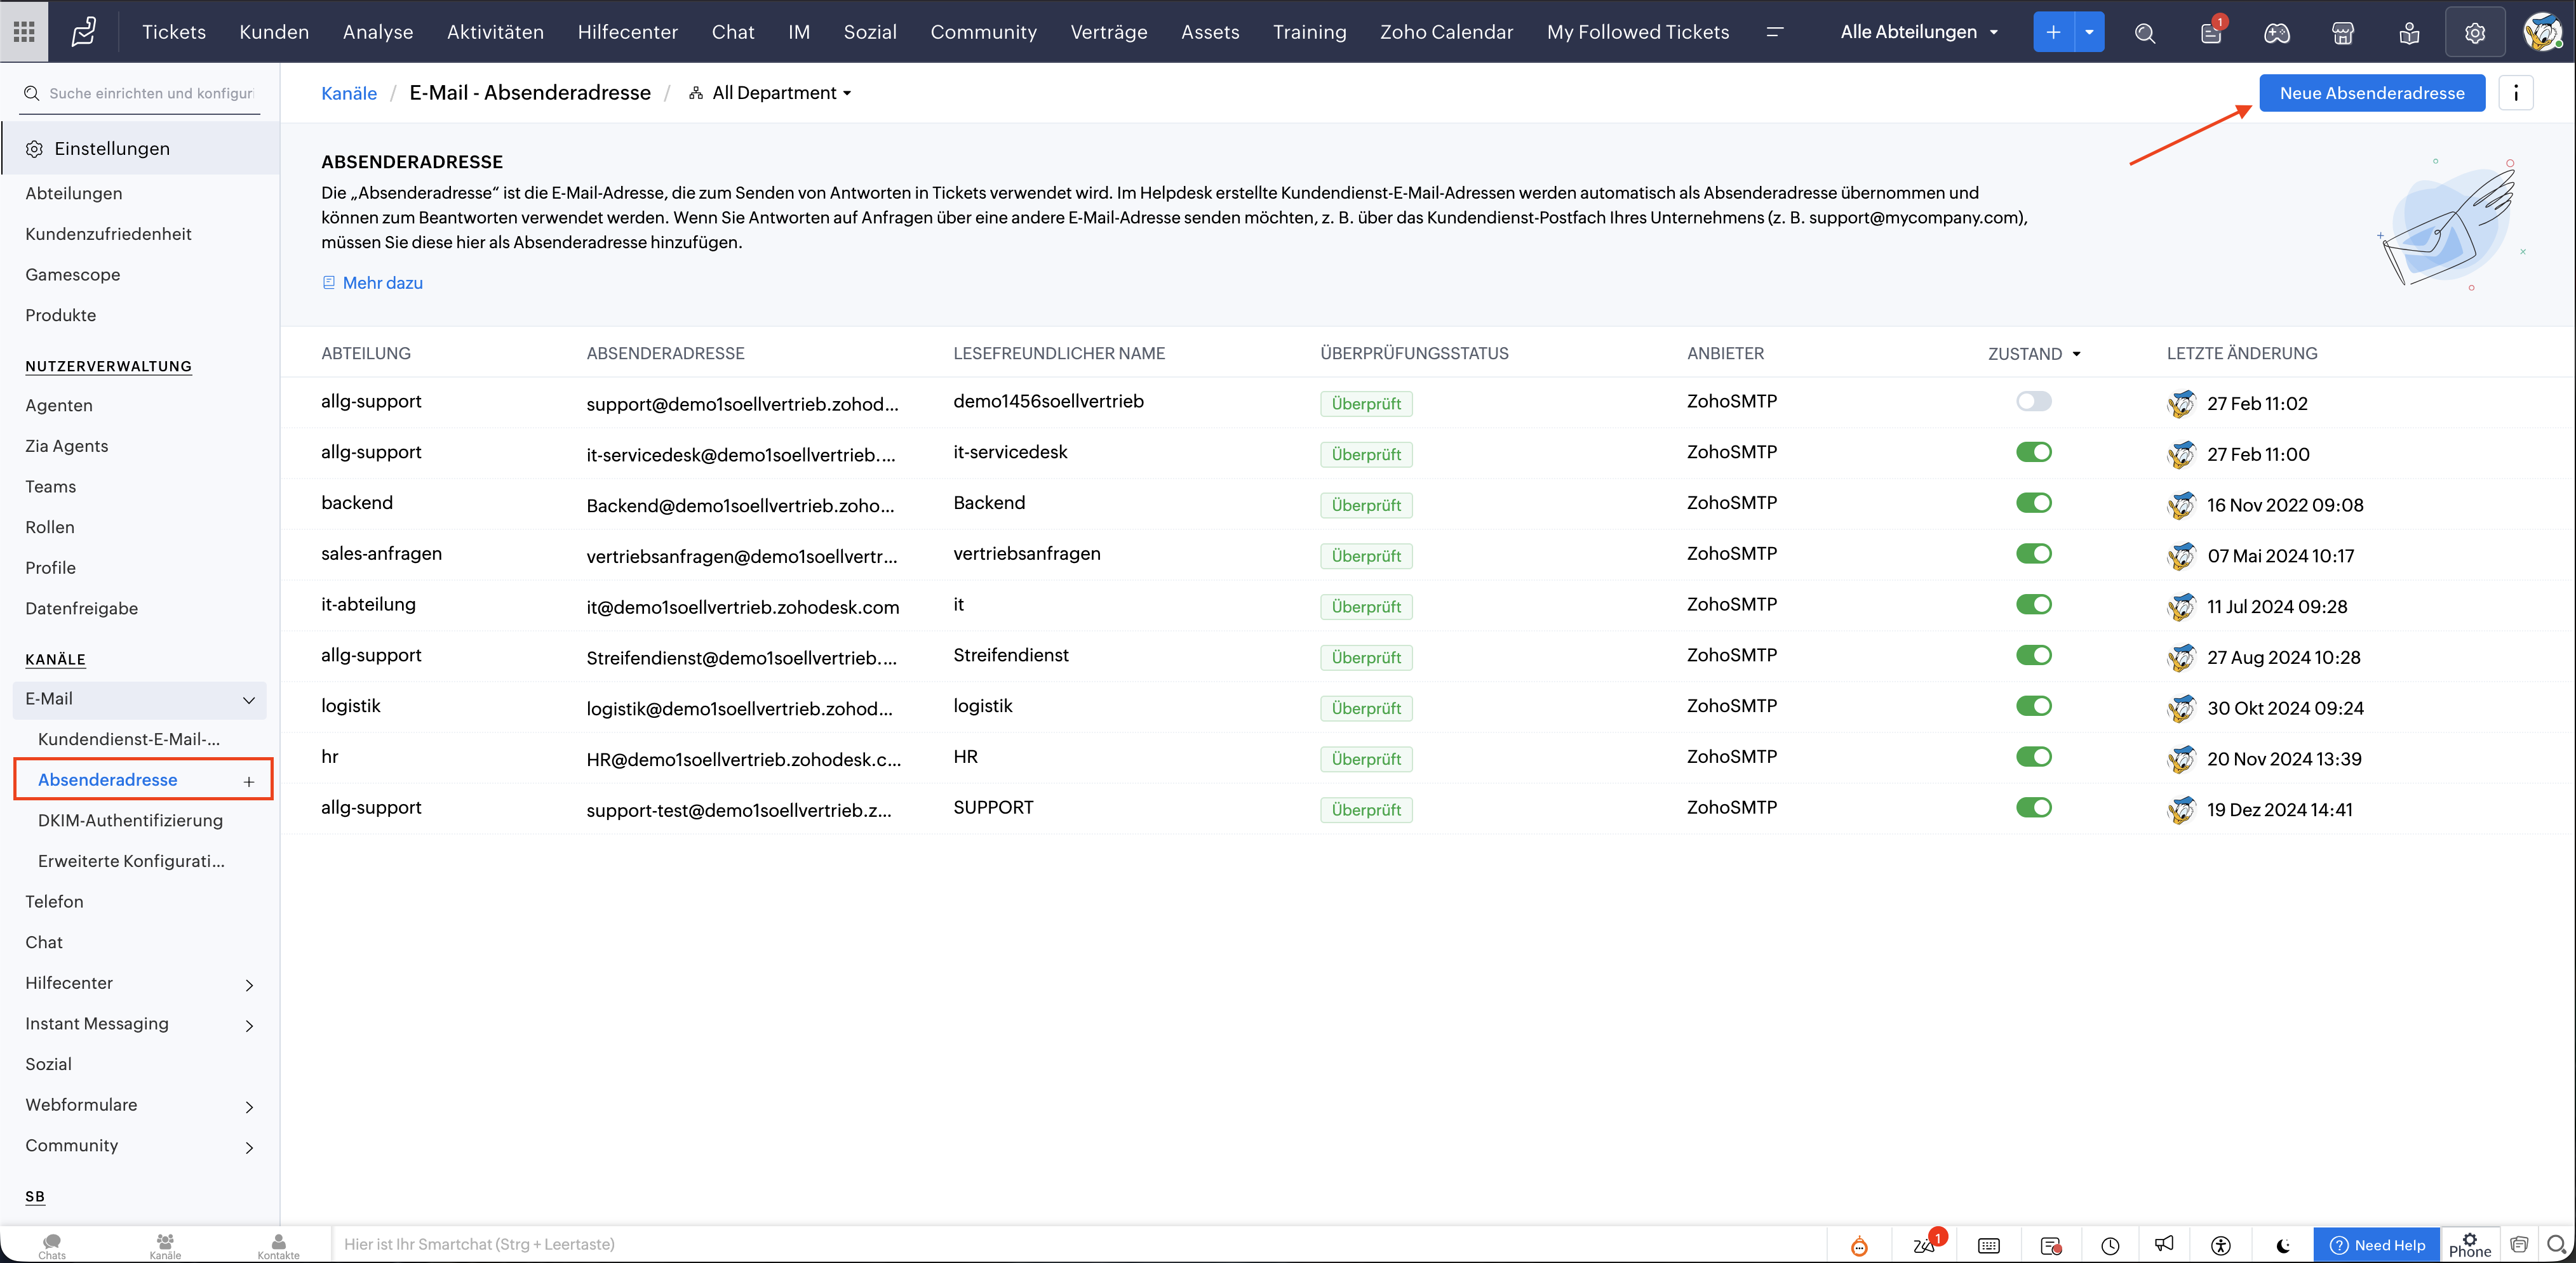Open the Mehr dazu link
The height and width of the screenshot is (1263, 2576).
point(382,283)
